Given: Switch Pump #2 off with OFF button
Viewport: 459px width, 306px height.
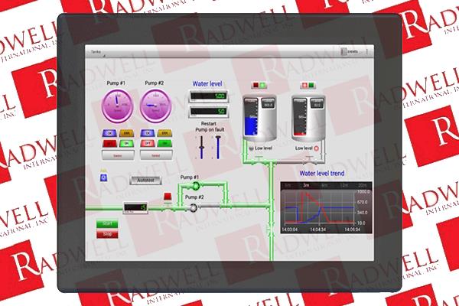Looking at the screenshot, I should coord(148,144).
